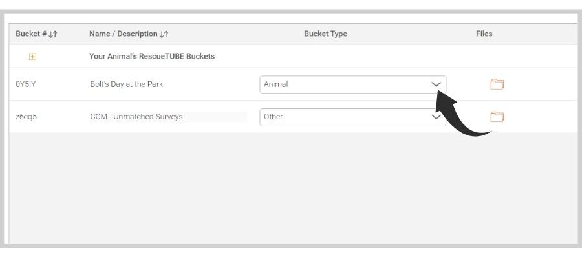Click bucket number 0Y5IY

pos(26,84)
